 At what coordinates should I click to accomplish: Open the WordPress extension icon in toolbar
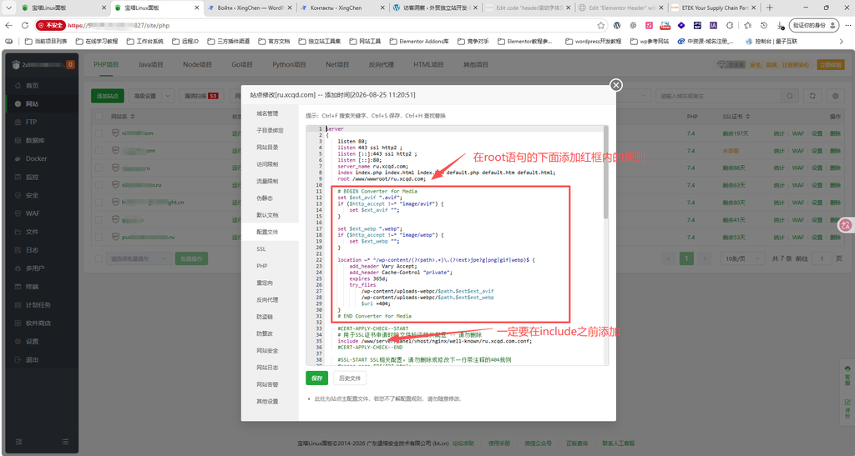(617, 25)
